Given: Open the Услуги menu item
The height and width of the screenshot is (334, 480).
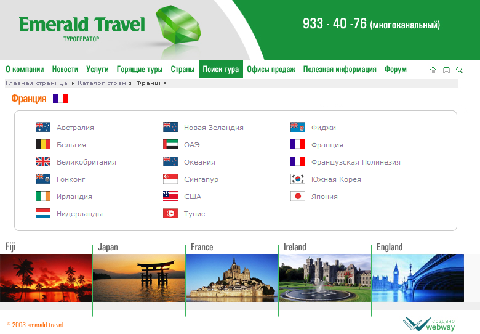Looking at the screenshot, I should pos(97,69).
